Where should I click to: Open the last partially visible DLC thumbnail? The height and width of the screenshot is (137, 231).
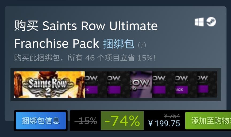[x=207, y=84]
